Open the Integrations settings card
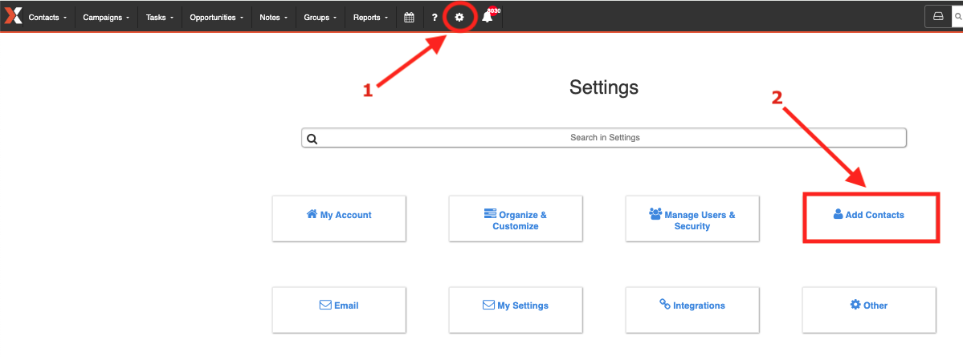The width and height of the screenshot is (963, 360). (x=692, y=309)
